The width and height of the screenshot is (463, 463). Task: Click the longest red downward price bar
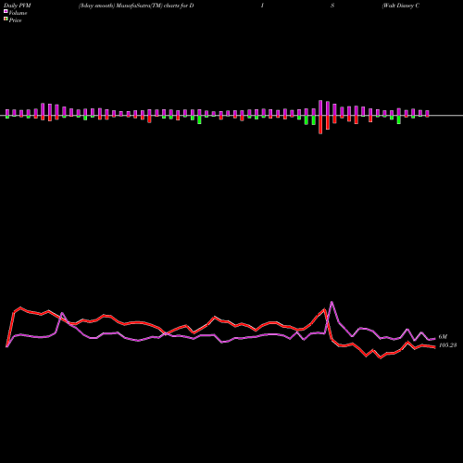tap(320, 125)
